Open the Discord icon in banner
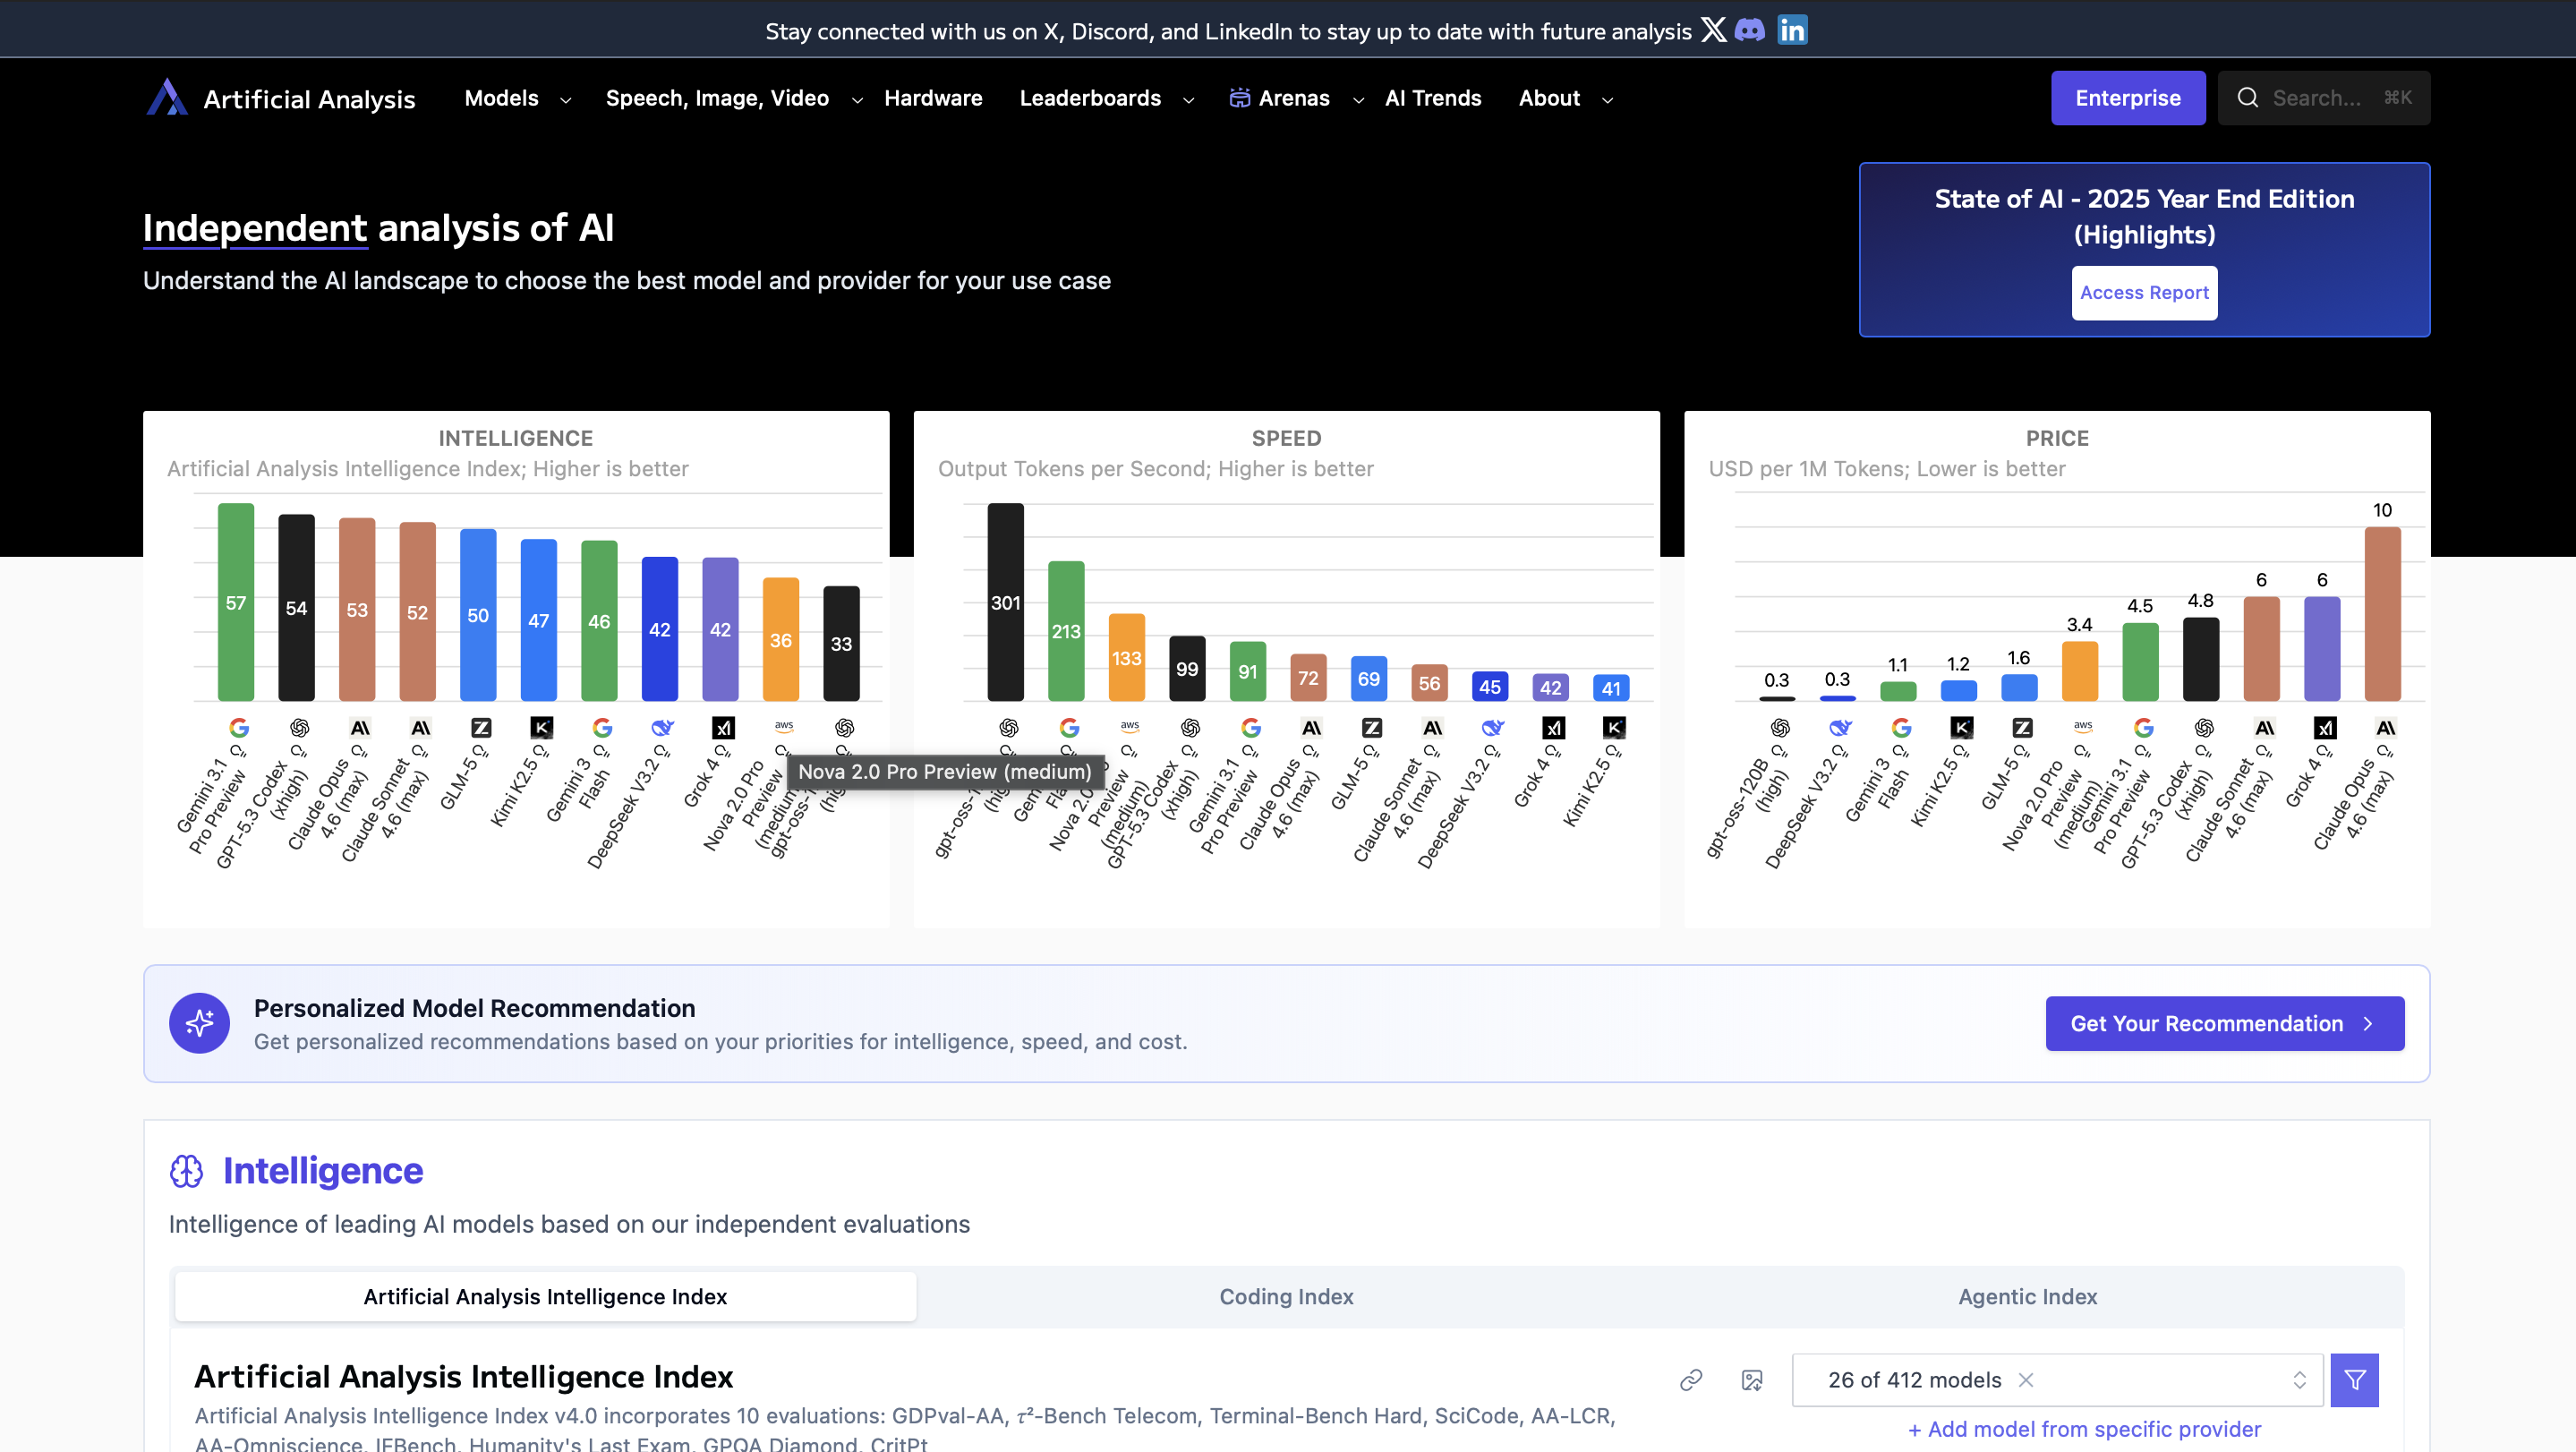The image size is (2576, 1452). [1750, 30]
